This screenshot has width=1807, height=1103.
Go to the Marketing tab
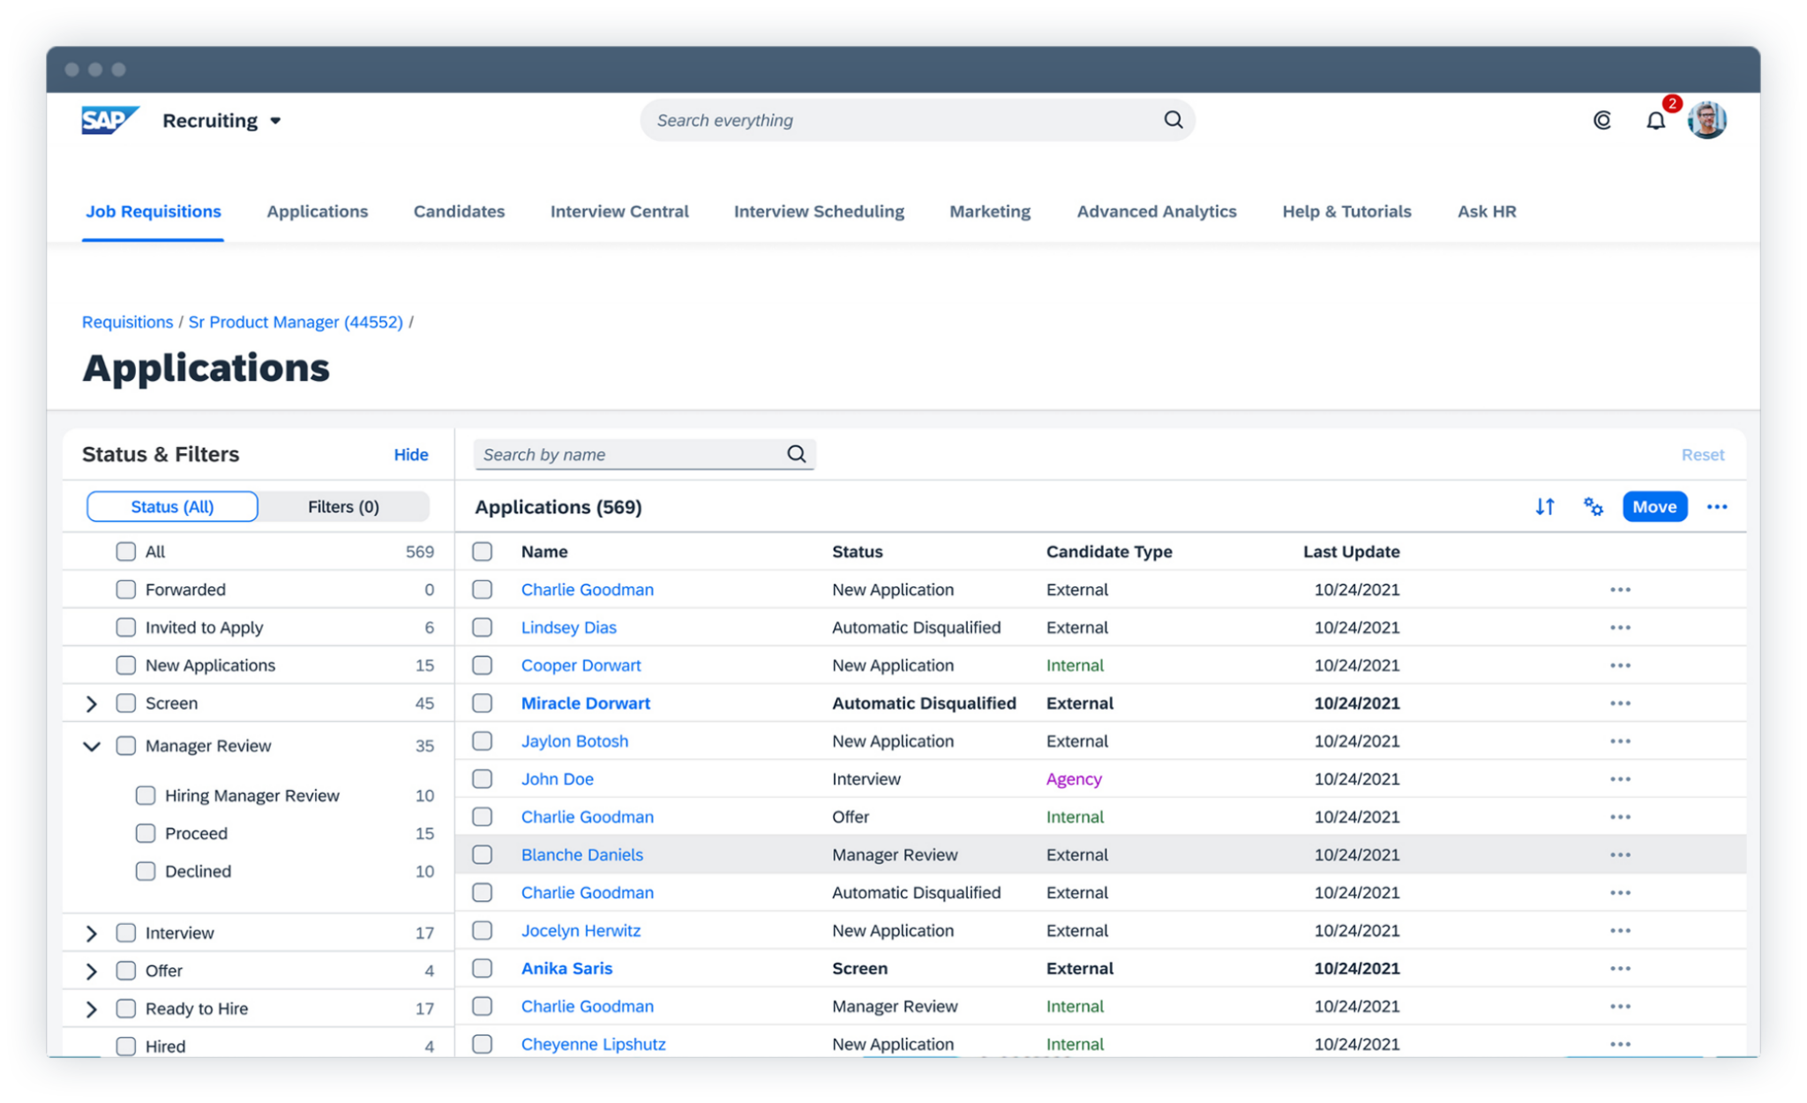tap(990, 212)
